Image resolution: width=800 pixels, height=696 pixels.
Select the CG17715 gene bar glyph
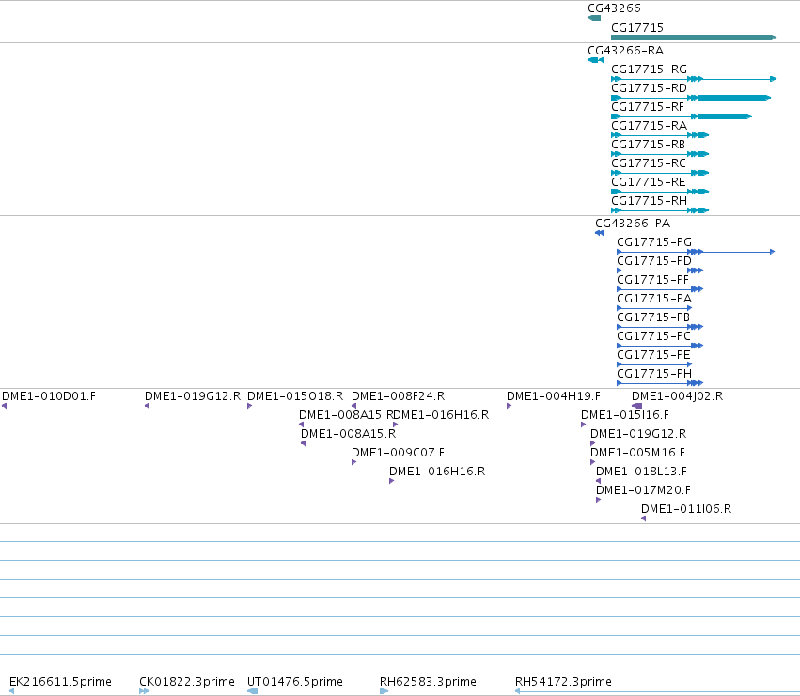(694, 38)
